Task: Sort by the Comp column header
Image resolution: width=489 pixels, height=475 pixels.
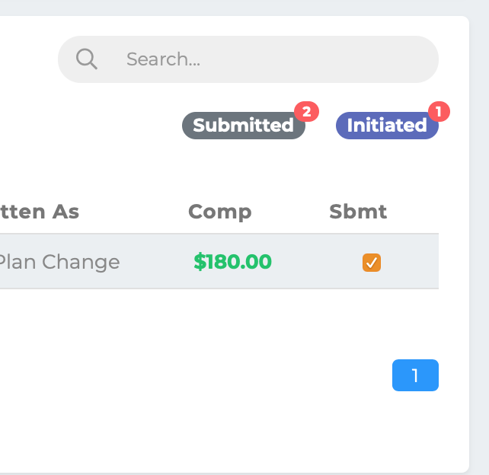Action: (220, 212)
